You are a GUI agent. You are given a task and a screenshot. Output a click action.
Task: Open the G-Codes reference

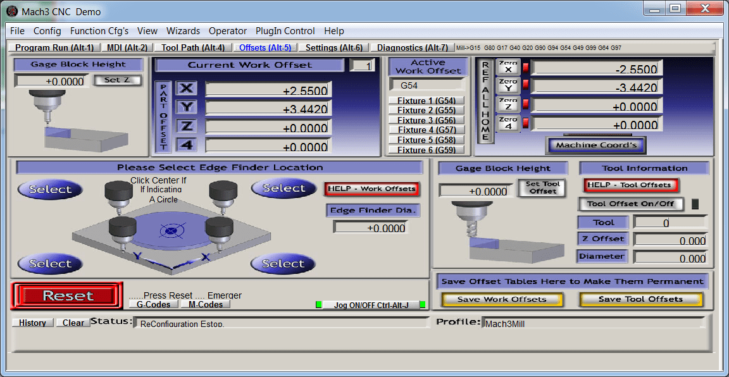coord(153,304)
